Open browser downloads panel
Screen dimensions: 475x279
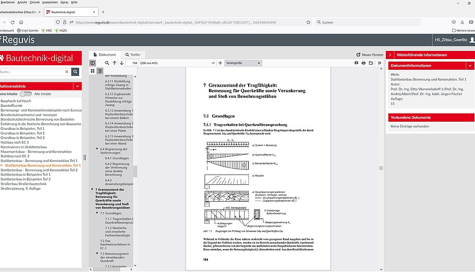click(462, 22)
